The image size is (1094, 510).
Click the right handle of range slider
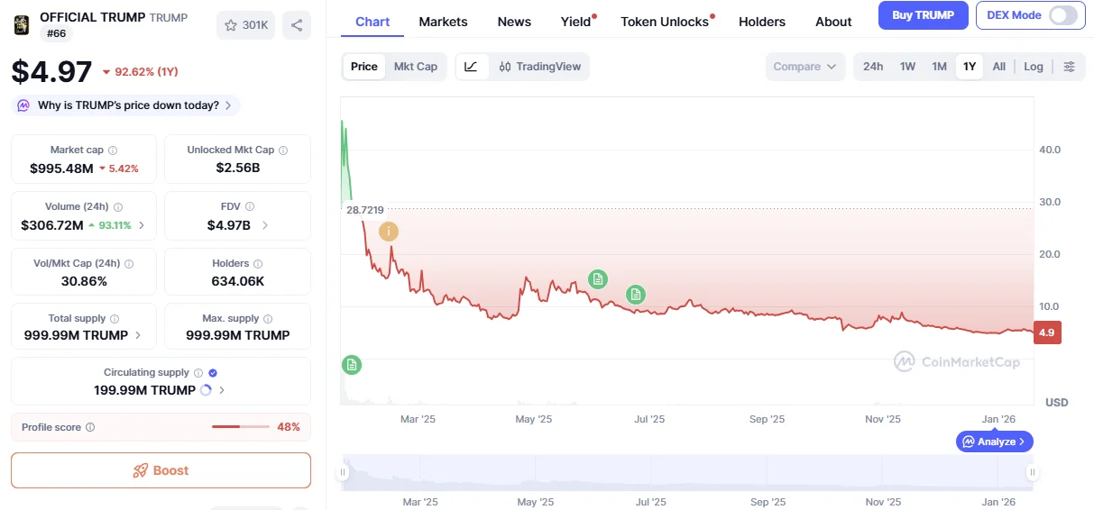(1032, 472)
